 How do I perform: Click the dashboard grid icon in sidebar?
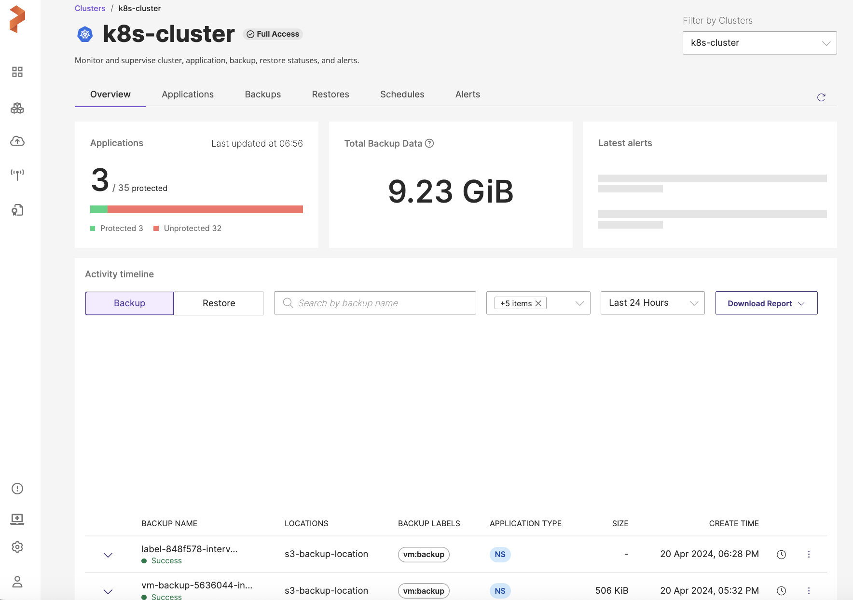pyautogui.click(x=17, y=72)
